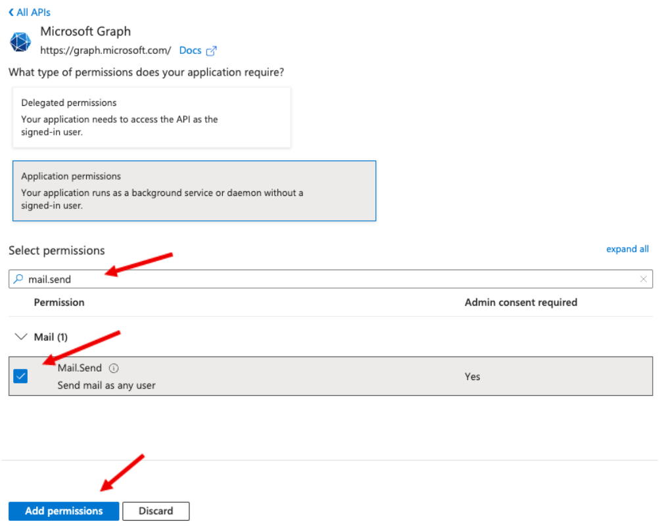Screen dimensions: 662x528
Task: Open the Docs link
Action: (190, 50)
